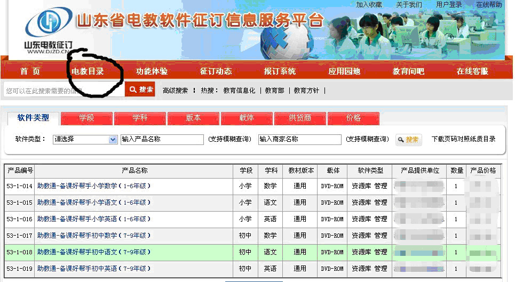Open the 软件类型 请选择 dropdown

click(85, 140)
